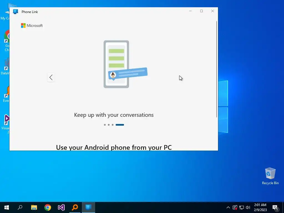Open the orange magnifier app in taskbar

coord(75,207)
